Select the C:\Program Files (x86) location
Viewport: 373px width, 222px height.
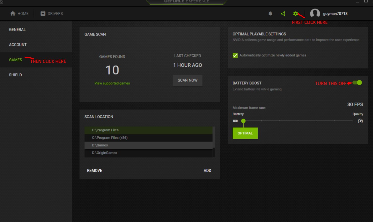coord(148,138)
